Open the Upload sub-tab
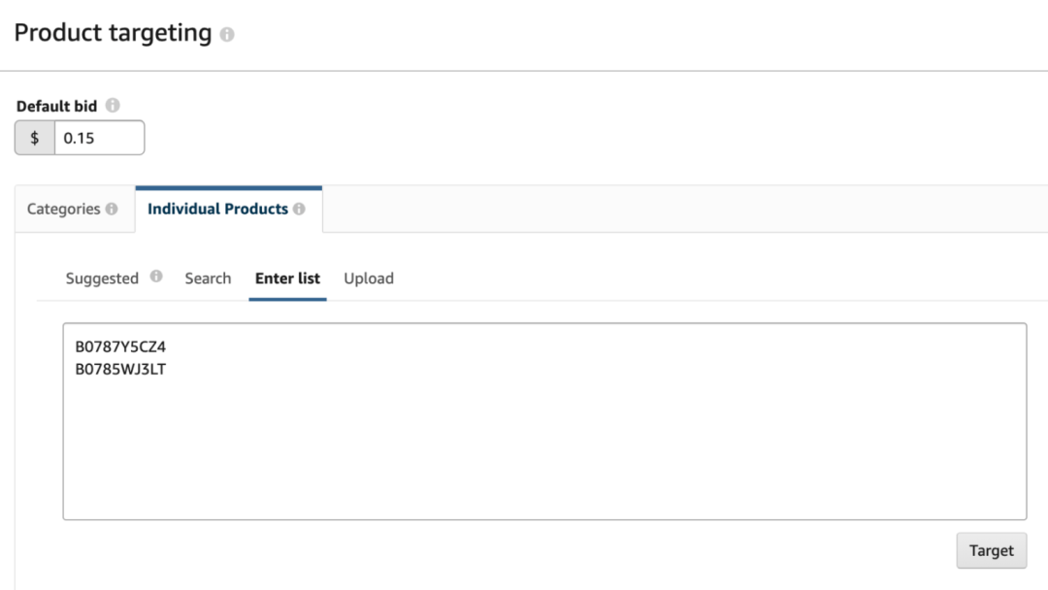 click(x=369, y=279)
